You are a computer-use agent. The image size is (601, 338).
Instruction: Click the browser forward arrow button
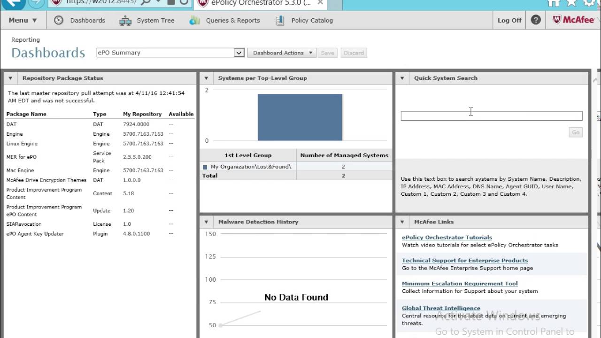[37, 3]
